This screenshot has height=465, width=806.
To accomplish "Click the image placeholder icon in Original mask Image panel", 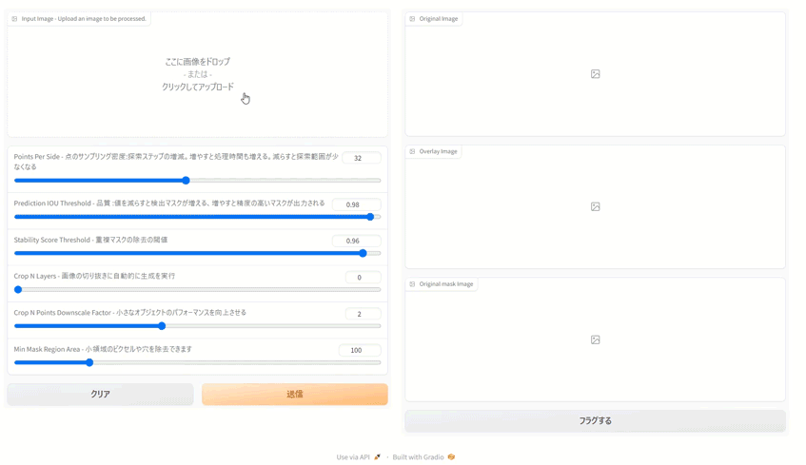I will (x=595, y=339).
